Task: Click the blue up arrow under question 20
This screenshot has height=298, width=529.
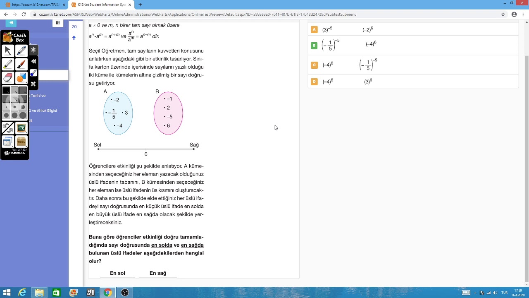Action: coord(74,38)
